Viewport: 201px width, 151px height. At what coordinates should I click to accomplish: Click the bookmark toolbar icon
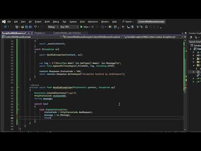pyautogui.click(x=146, y=27)
